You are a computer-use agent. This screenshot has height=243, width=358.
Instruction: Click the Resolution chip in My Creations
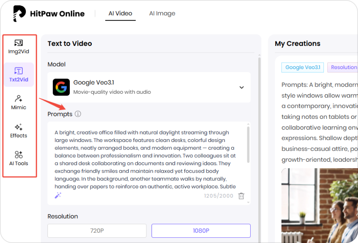(344, 67)
